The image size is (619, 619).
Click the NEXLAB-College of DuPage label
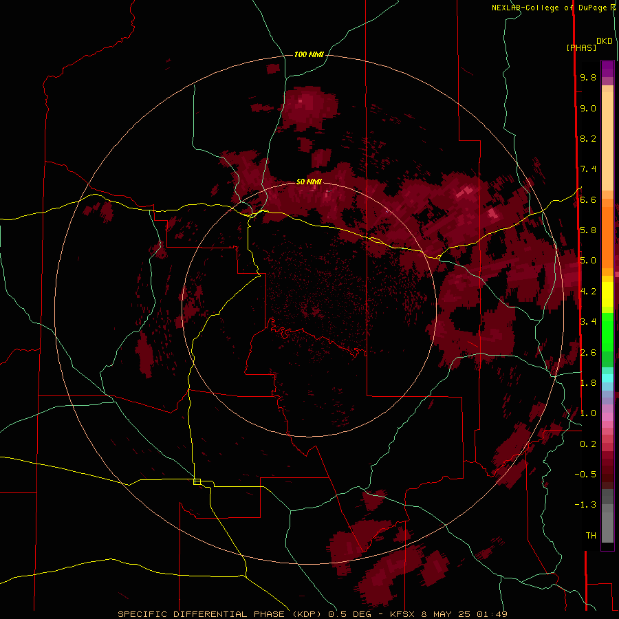[550, 8]
